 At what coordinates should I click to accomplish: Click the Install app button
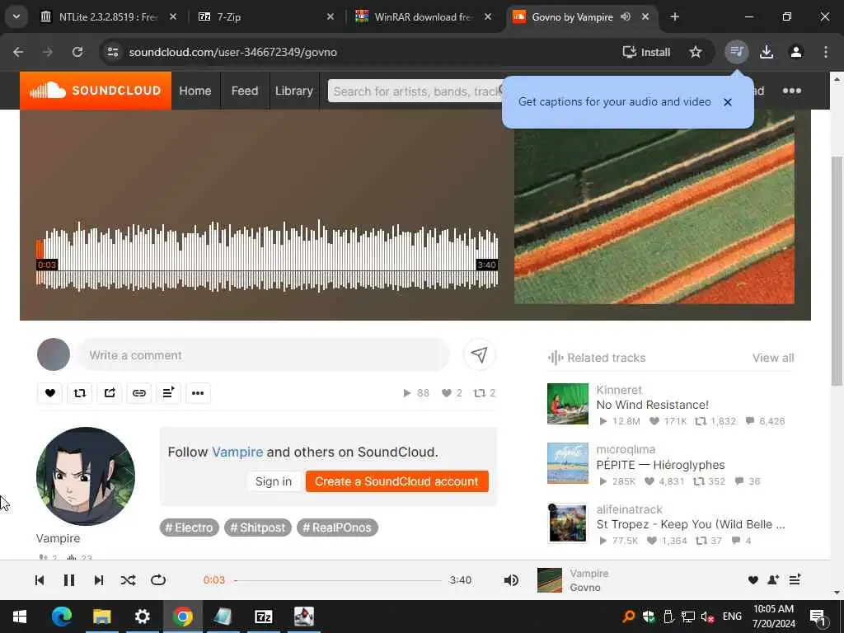tap(646, 52)
